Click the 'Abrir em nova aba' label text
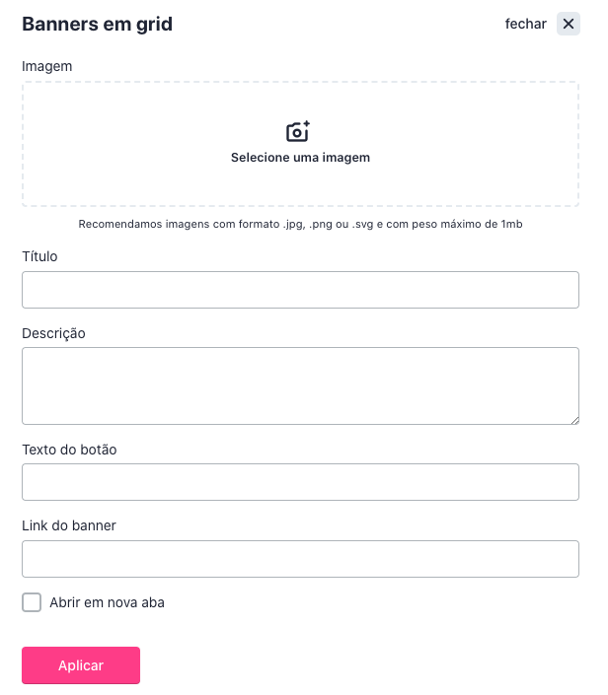Image resolution: width=608 pixels, height=695 pixels. pos(107,602)
